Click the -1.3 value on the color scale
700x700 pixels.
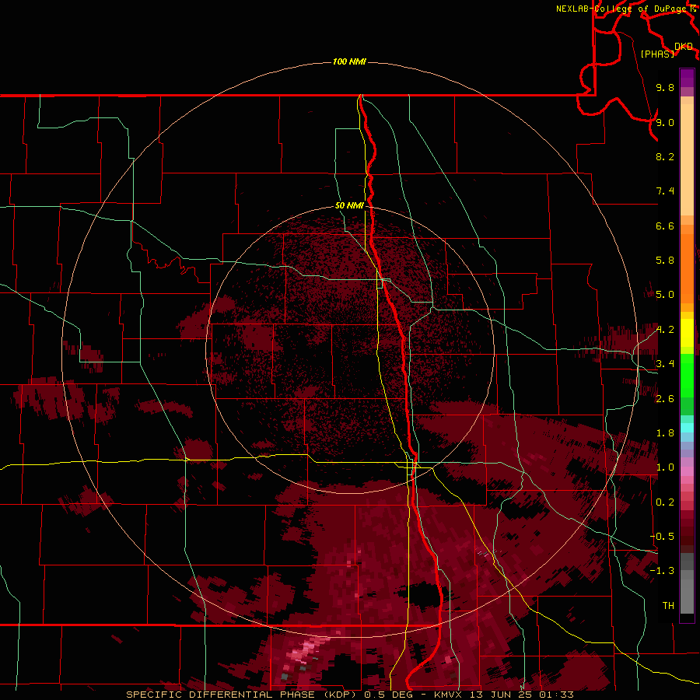(x=662, y=571)
